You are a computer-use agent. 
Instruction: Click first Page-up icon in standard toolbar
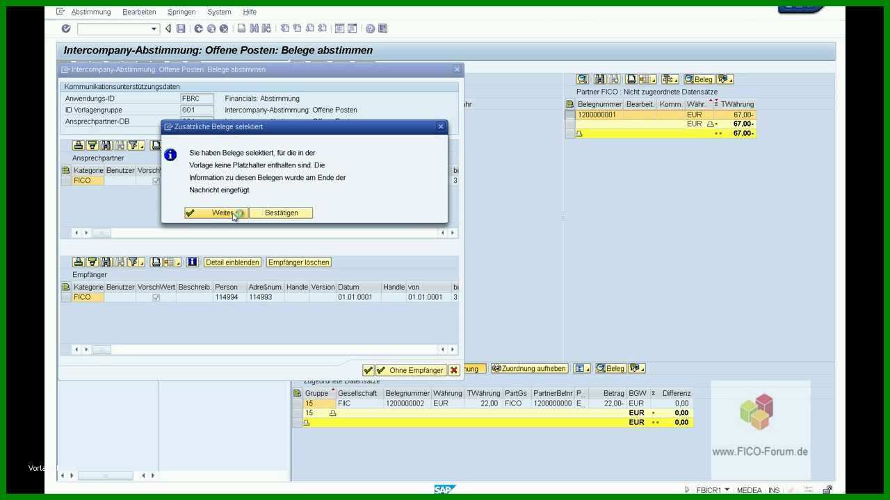click(x=285, y=28)
